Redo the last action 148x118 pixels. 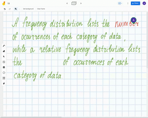(10, 9)
